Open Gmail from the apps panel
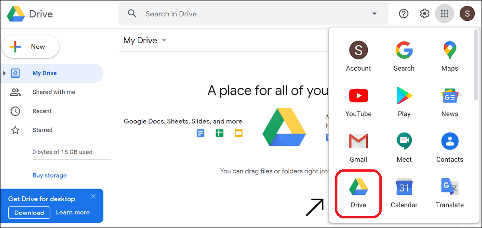 pyautogui.click(x=359, y=148)
